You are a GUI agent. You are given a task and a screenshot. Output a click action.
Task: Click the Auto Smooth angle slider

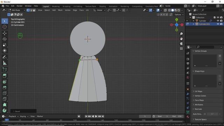point(212,114)
